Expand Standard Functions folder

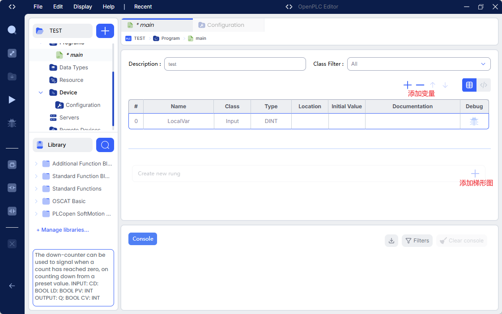tap(36, 188)
